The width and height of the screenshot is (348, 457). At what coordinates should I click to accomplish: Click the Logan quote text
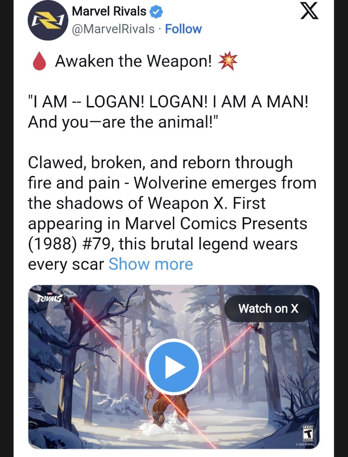(168, 112)
